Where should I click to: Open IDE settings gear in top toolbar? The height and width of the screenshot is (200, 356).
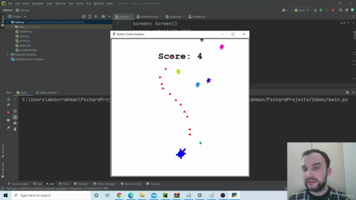347,10
